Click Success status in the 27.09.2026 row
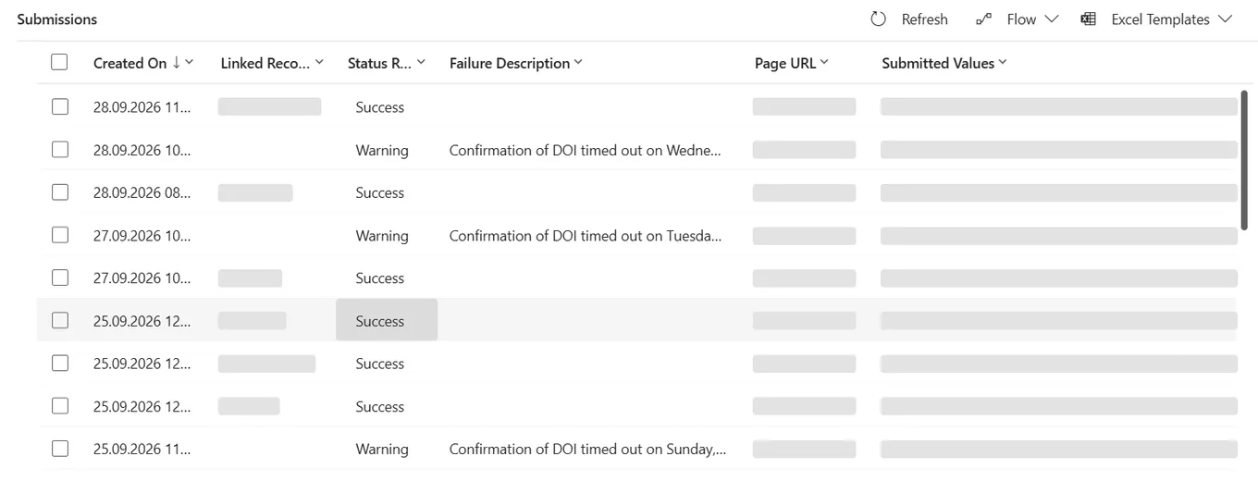1258x481 pixels. point(380,278)
